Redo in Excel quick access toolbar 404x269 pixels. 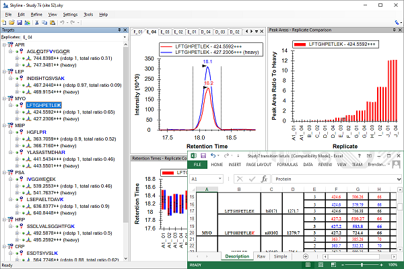[226, 155]
